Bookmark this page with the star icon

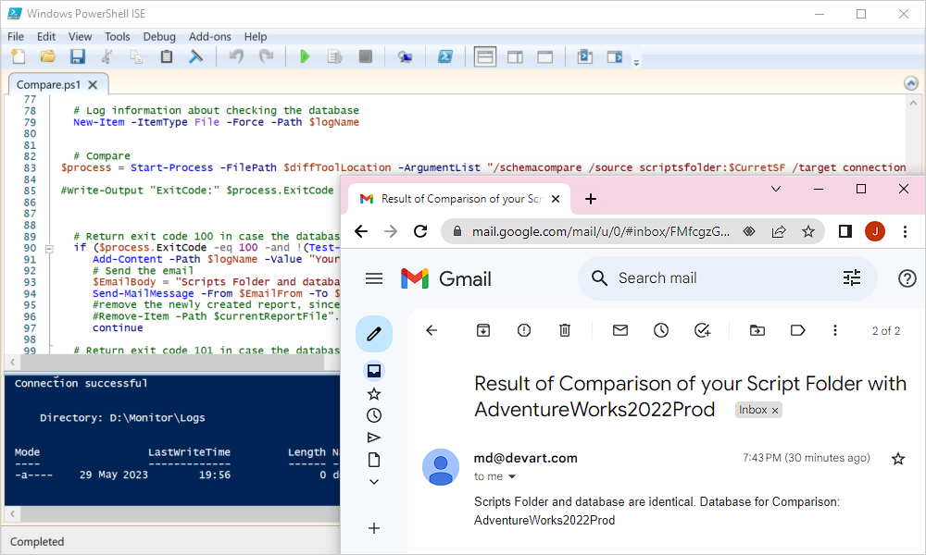pos(807,232)
